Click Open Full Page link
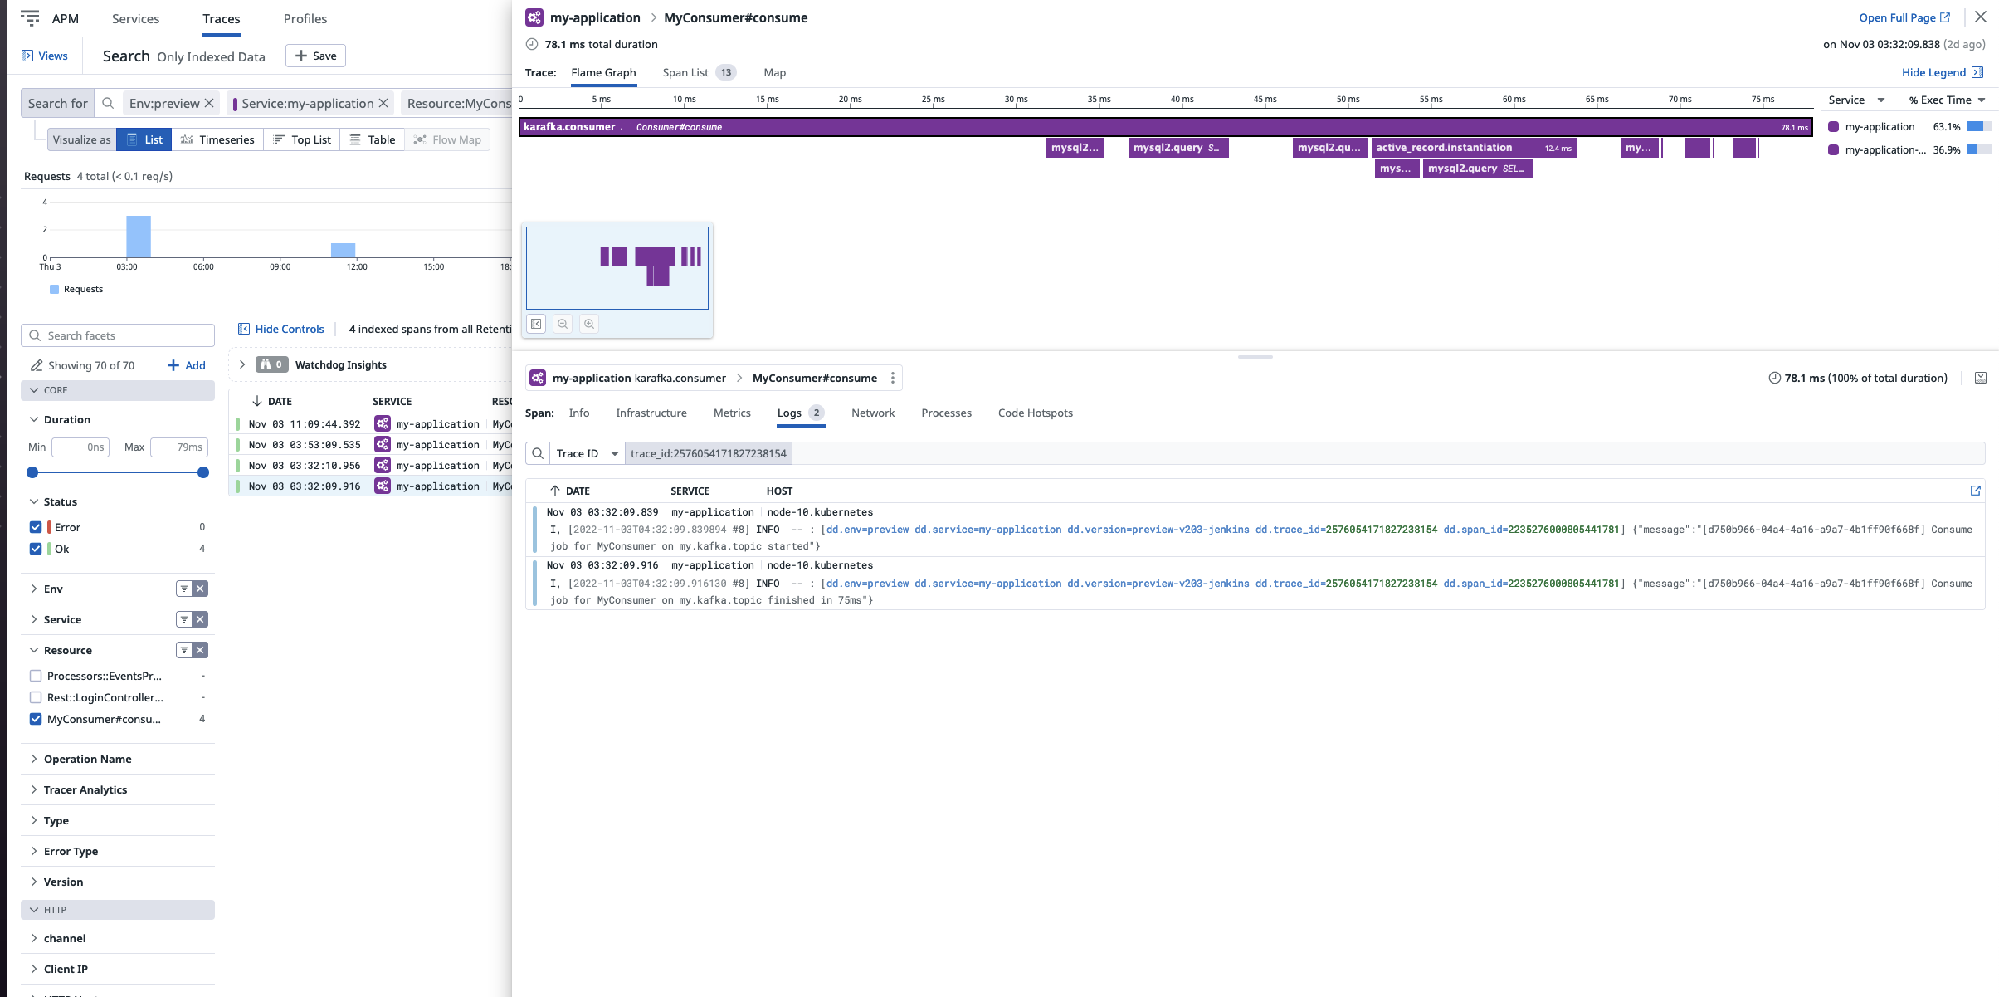The image size is (1999, 997). [x=1904, y=17]
